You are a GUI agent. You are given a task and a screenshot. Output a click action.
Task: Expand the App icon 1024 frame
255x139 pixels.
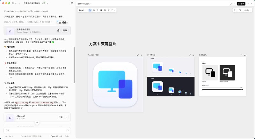pyautogui.click(x=138, y=55)
